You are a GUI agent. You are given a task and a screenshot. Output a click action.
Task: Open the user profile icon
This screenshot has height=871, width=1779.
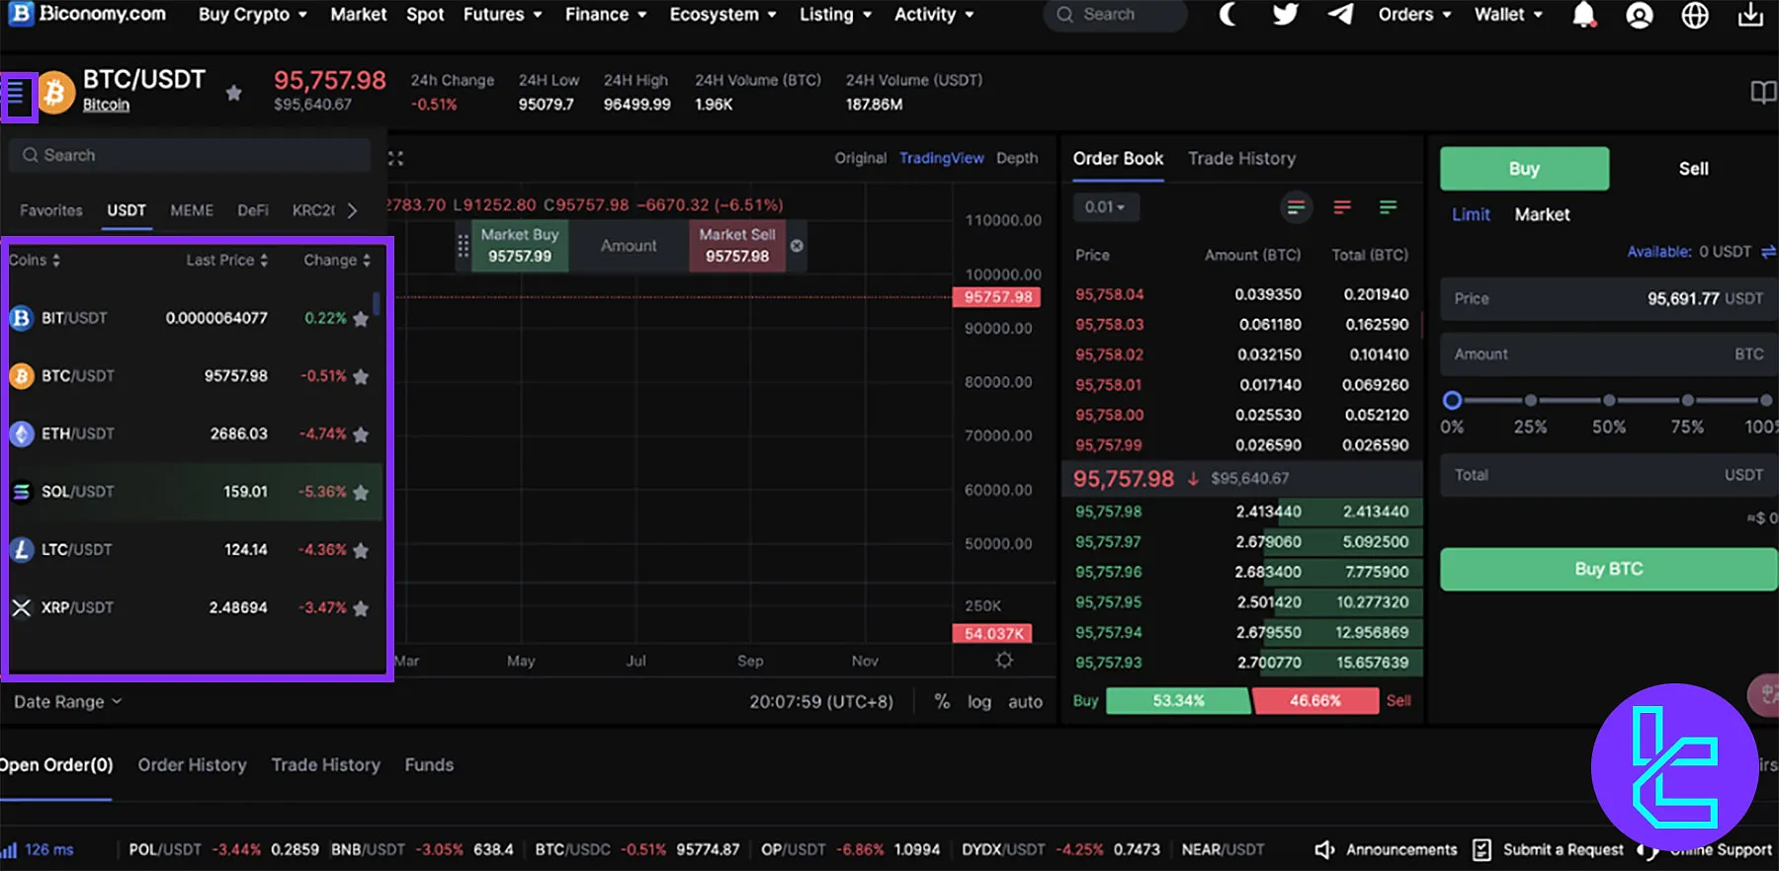click(1640, 16)
